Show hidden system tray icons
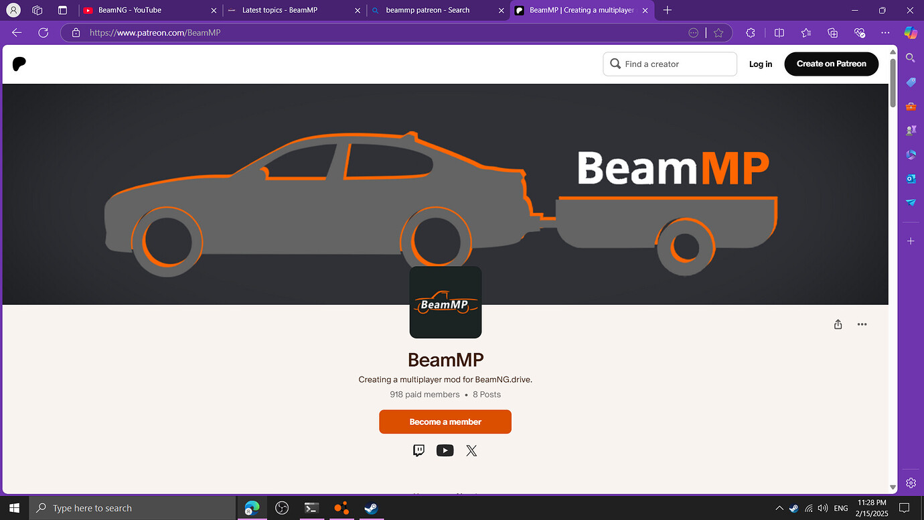 click(779, 508)
